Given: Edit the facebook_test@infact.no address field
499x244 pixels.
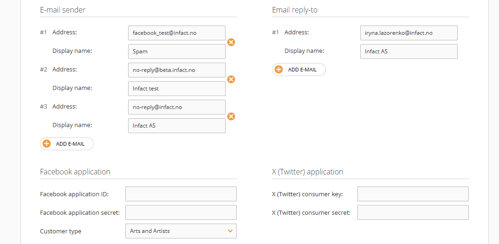Looking at the screenshot, I should point(177,33).
